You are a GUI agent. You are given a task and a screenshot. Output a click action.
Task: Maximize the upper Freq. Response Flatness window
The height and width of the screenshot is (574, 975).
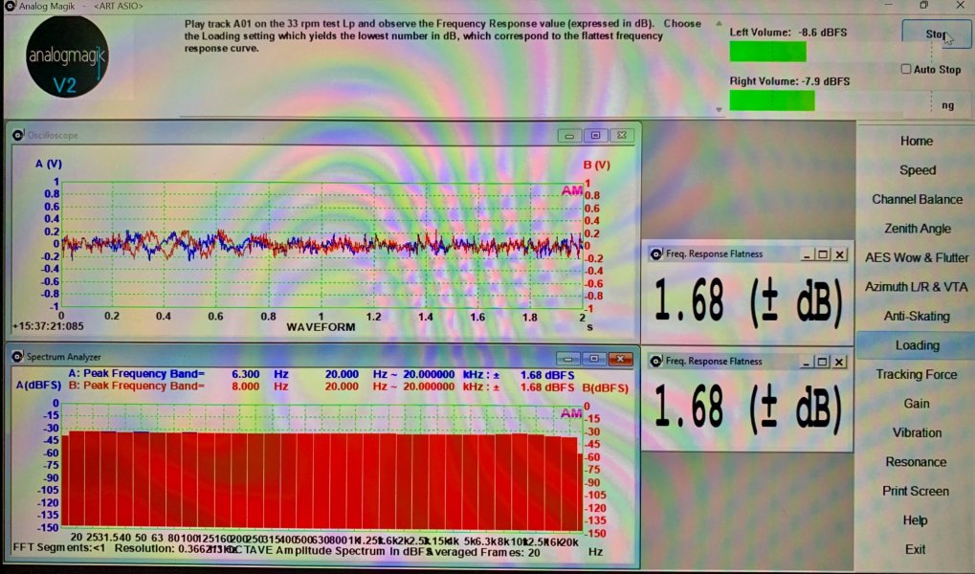coord(823,254)
